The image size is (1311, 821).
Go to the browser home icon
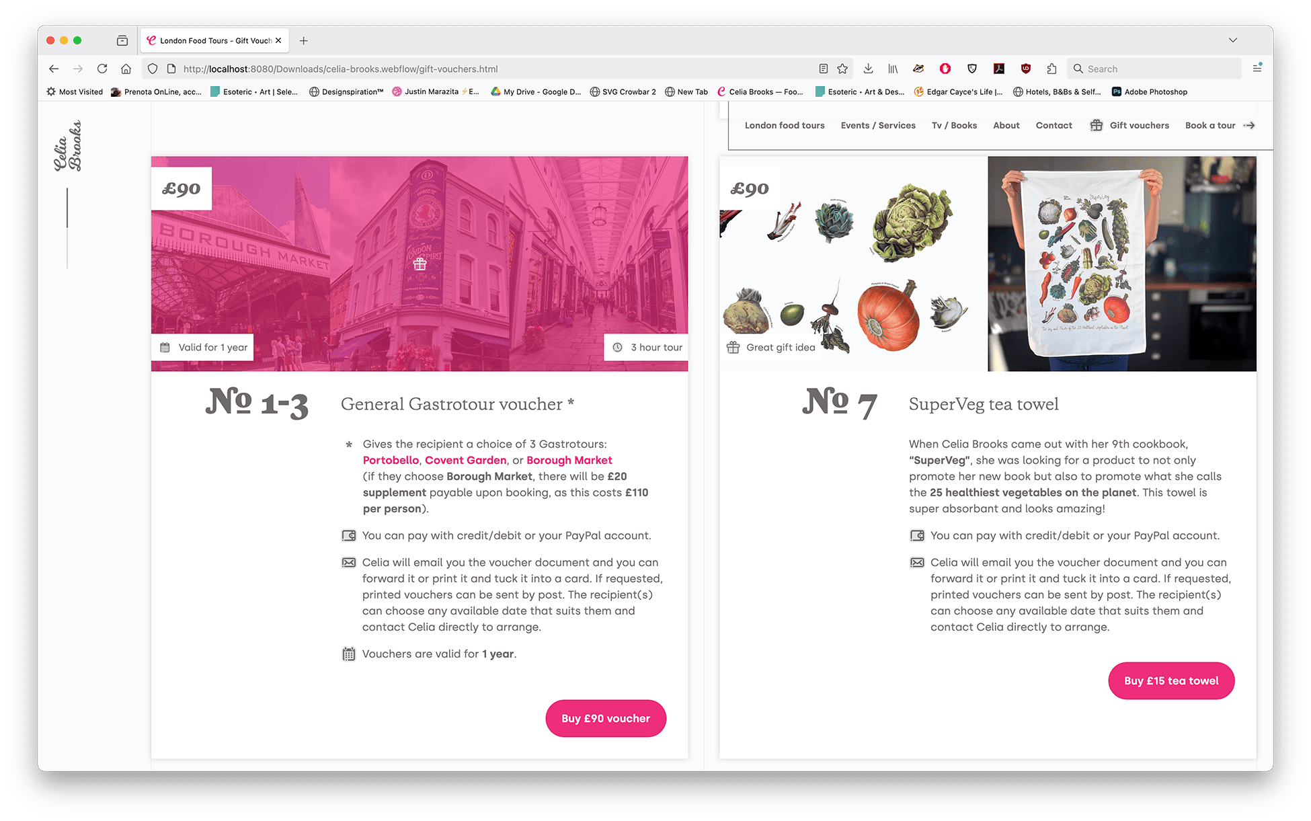pyautogui.click(x=126, y=69)
